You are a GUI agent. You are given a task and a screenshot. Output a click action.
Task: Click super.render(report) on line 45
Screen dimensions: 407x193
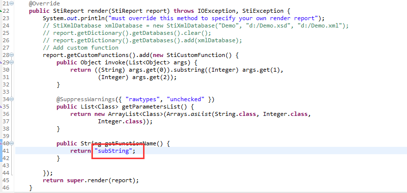click(x=101, y=180)
